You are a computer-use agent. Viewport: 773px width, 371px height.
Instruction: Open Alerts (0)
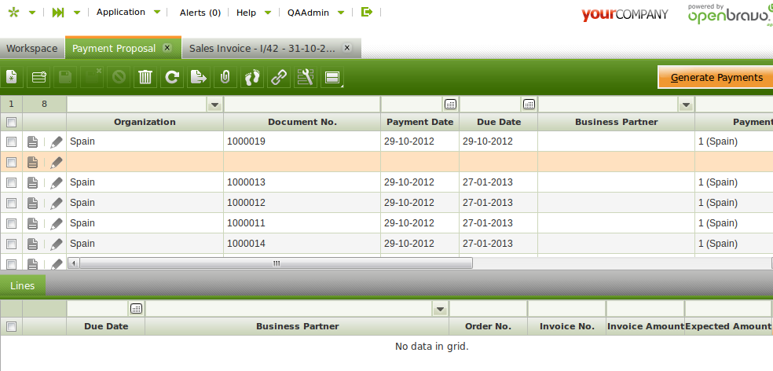(200, 13)
